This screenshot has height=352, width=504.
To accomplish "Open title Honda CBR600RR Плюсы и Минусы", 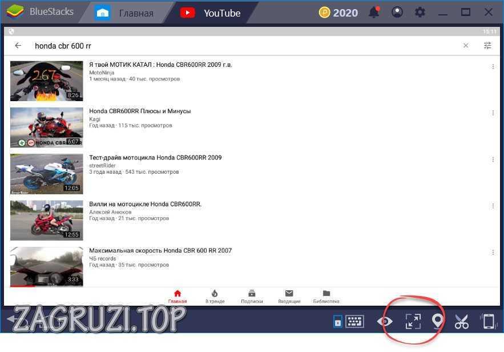I will [x=140, y=111].
